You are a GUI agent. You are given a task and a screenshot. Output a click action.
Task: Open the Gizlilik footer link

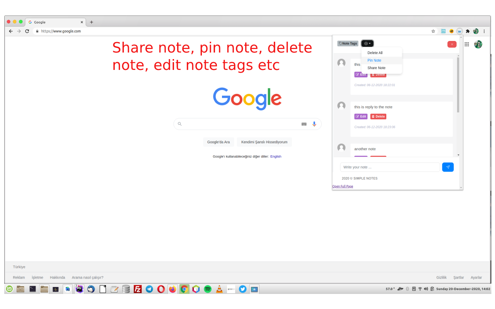[442, 277]
